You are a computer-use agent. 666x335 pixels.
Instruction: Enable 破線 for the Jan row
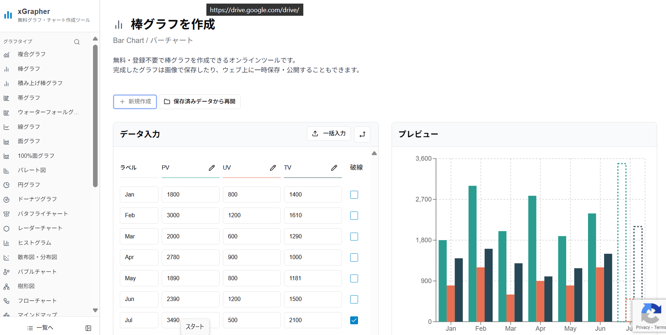pyautogui.click(x=354, y=194)
